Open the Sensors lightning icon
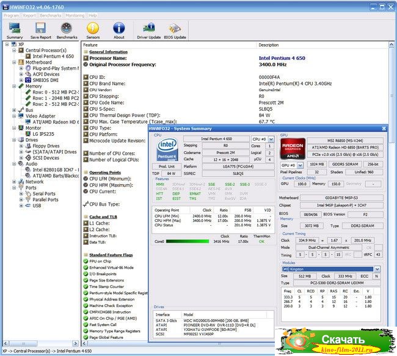397x356 pixels. (93, 31)
